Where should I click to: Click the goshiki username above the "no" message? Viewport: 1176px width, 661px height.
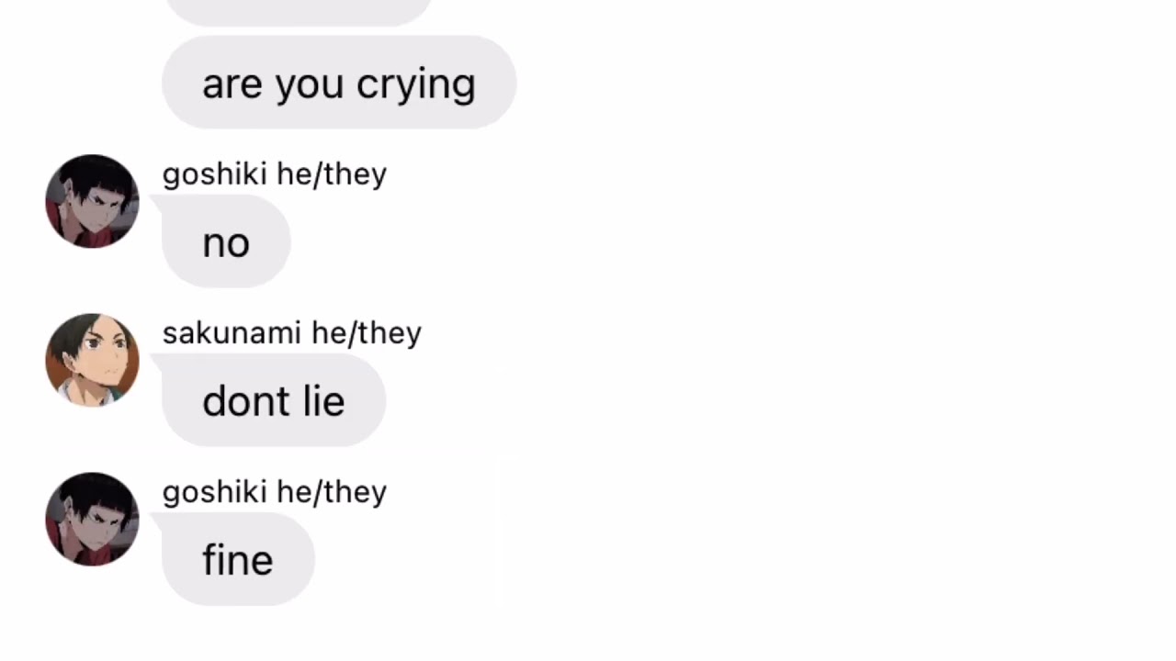click(216, 174)
